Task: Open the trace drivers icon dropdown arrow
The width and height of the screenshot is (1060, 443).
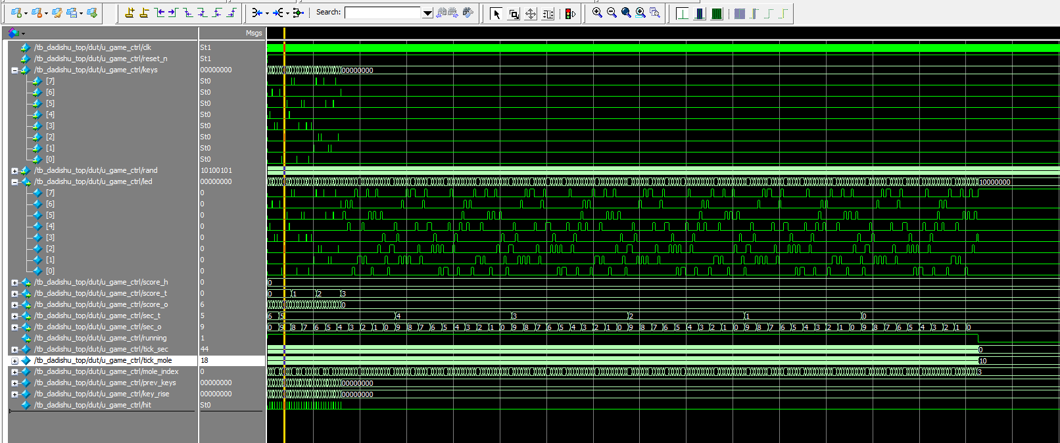Action: point(267,13)
